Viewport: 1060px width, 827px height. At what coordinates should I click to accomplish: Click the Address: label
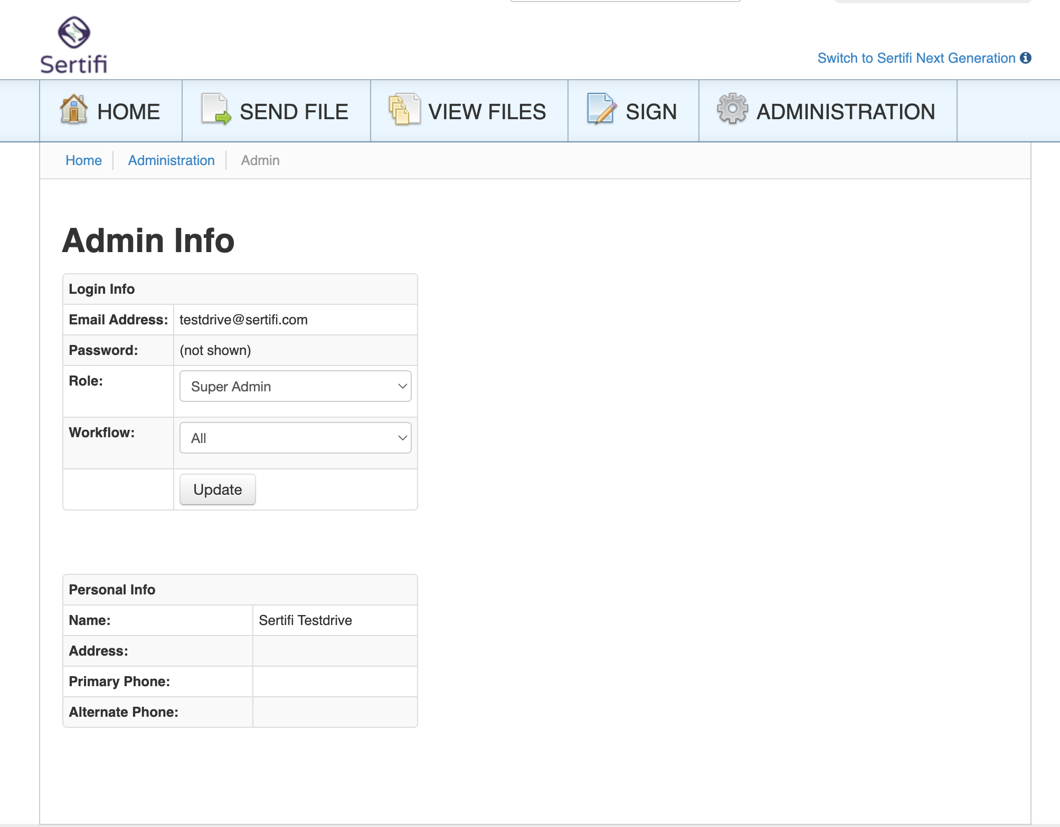(99, 651)
